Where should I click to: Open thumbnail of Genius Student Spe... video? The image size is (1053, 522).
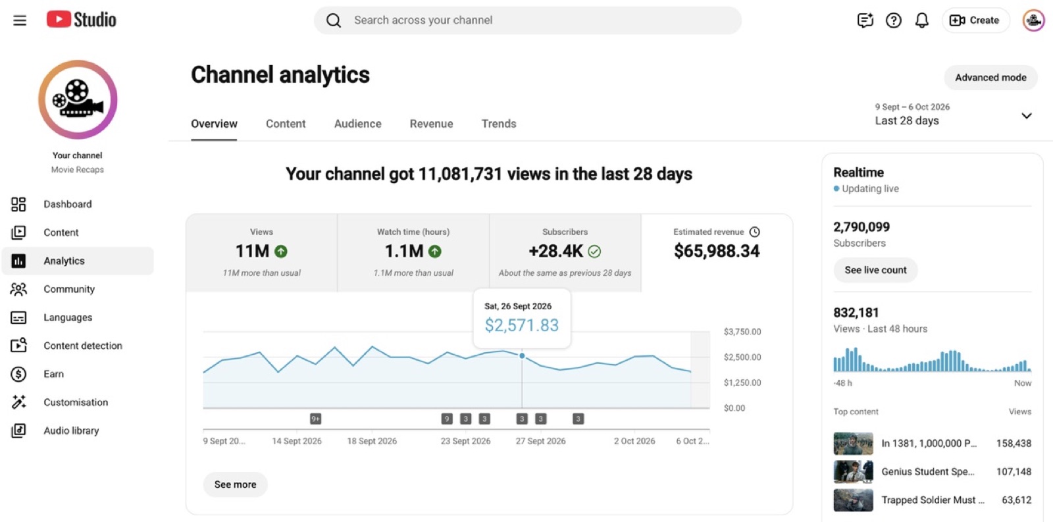(x=853, y=472)
